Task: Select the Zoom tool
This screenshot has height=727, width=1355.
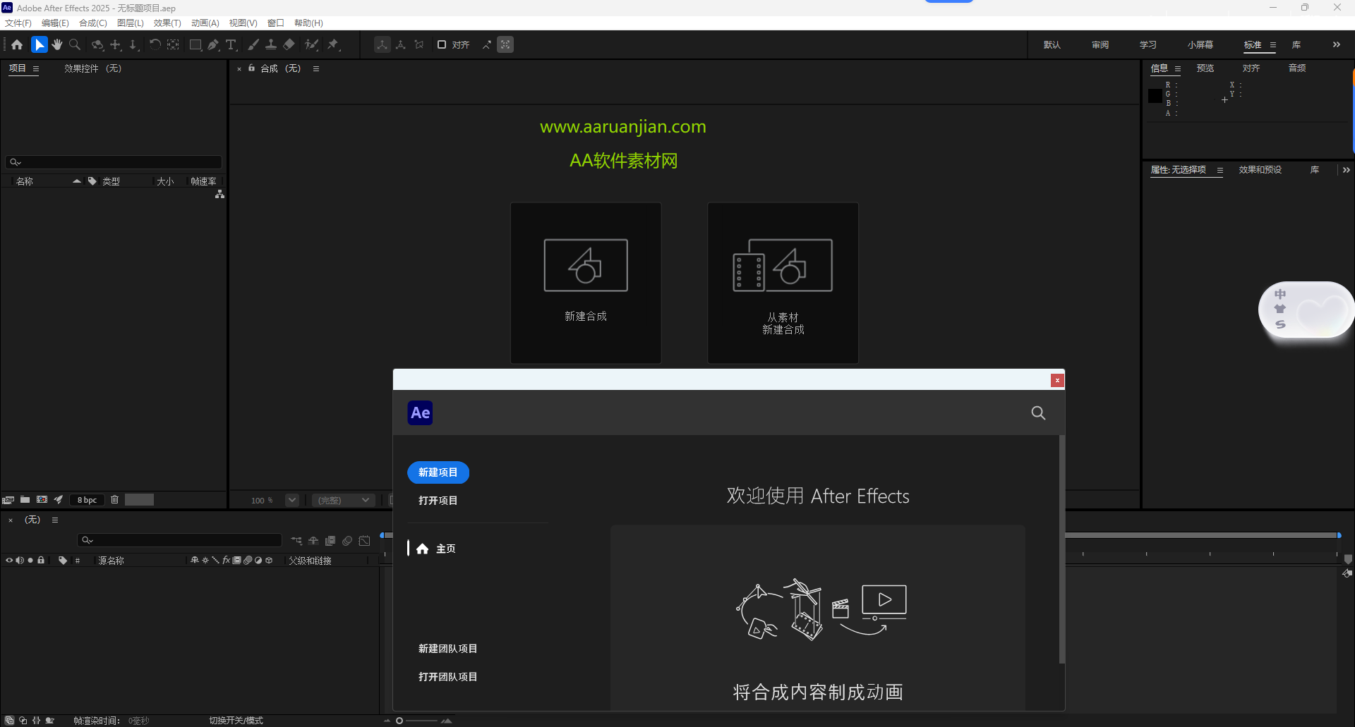Action: pos(74,44)
